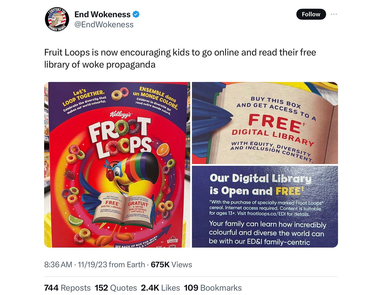This screenshot has width=392, height=295.
Task: Show the 152 Quotes list
Action: tap(116, 288)
